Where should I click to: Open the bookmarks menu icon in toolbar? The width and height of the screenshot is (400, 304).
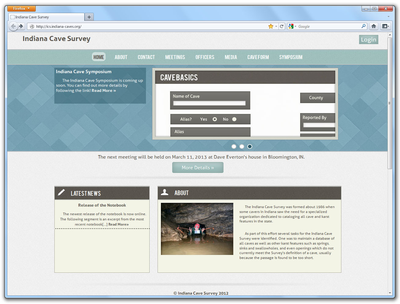tap(385, 26)
